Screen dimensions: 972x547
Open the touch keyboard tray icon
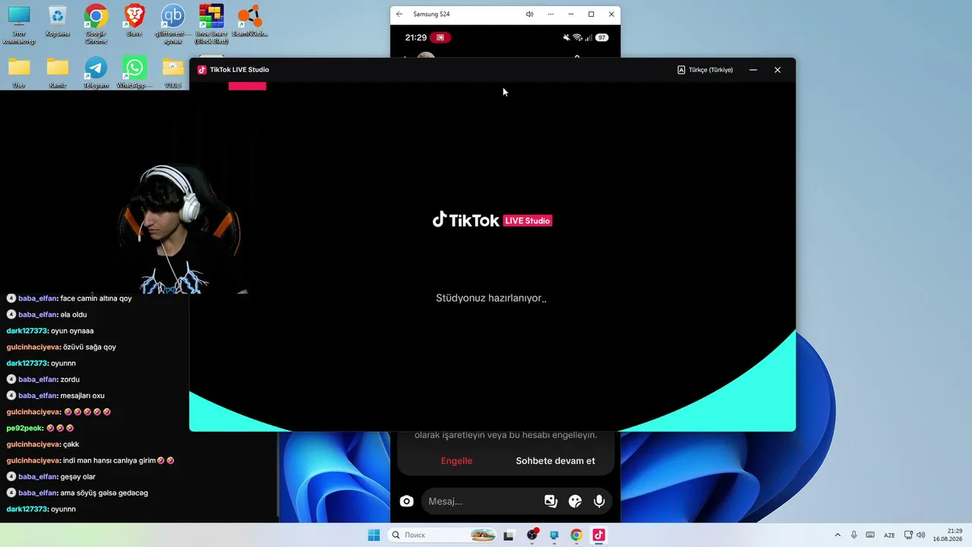tap(870, 535)
